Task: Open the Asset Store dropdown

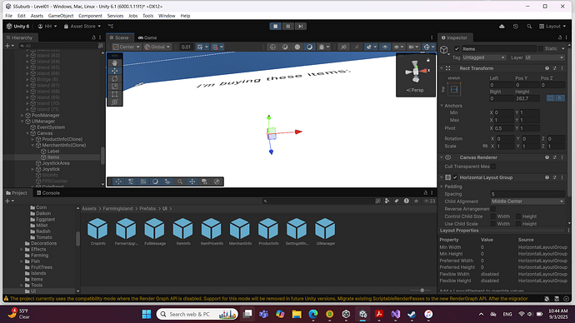Action: click(82, 27)
